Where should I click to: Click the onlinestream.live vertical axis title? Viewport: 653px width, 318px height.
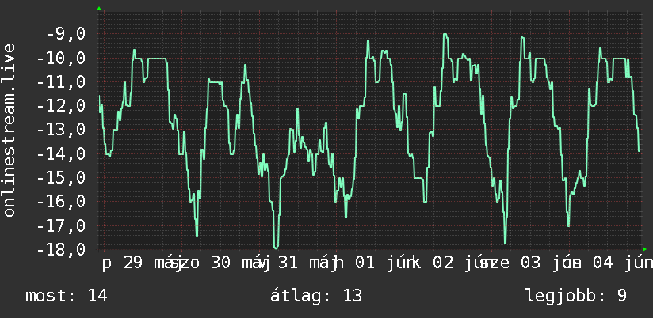9,130
